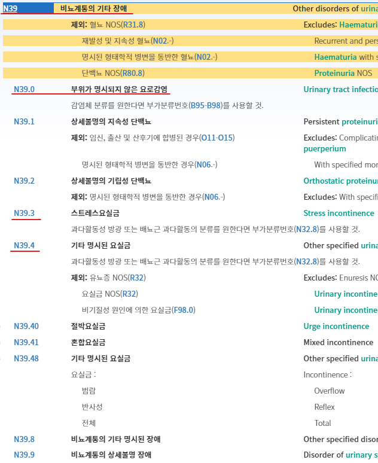Open the F98.0 link for 비기질성 요실금

[184, 310]
